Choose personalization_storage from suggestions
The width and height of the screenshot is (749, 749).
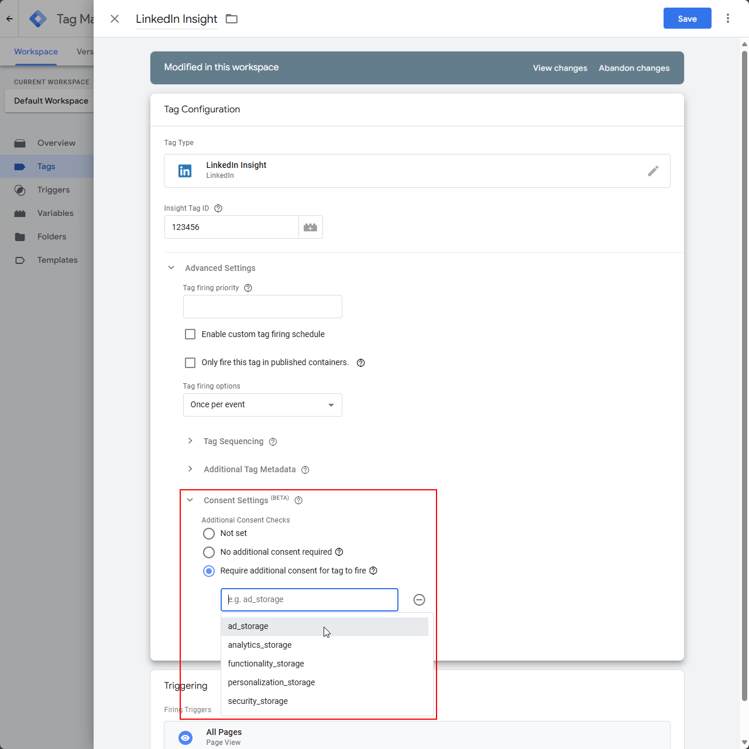[x=325, y=682]
